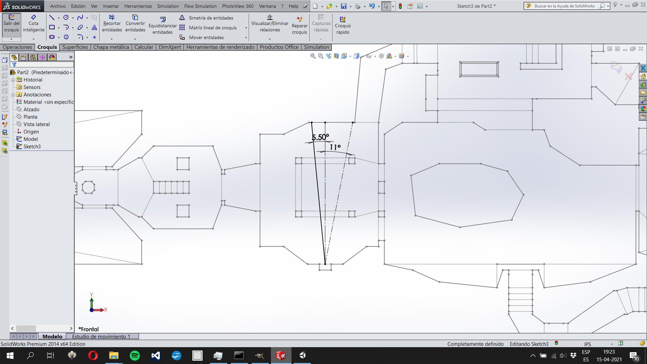
Task: Open Rectangle tool dropdown arrow
Action: click(x=59, y=28)
